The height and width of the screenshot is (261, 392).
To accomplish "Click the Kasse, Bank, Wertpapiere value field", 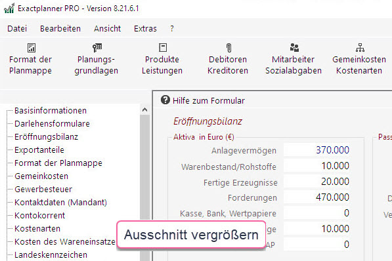I will pos(316,213).
